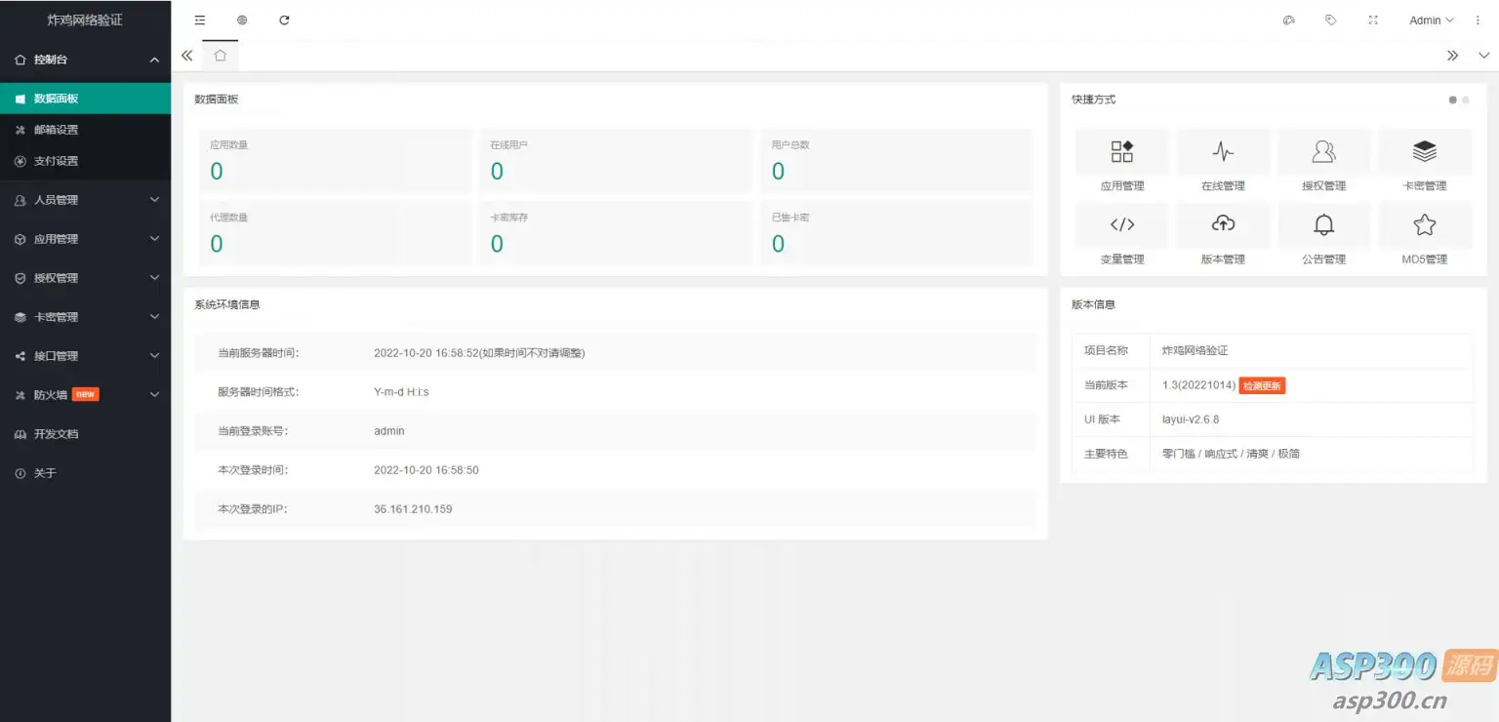
Task: Expand the 卡密管理 sidebar menu
Action: (x=85, y=317)
